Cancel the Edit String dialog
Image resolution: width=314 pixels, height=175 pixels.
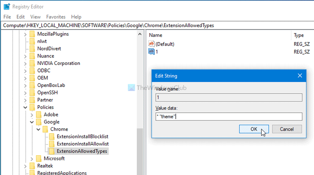287,129
